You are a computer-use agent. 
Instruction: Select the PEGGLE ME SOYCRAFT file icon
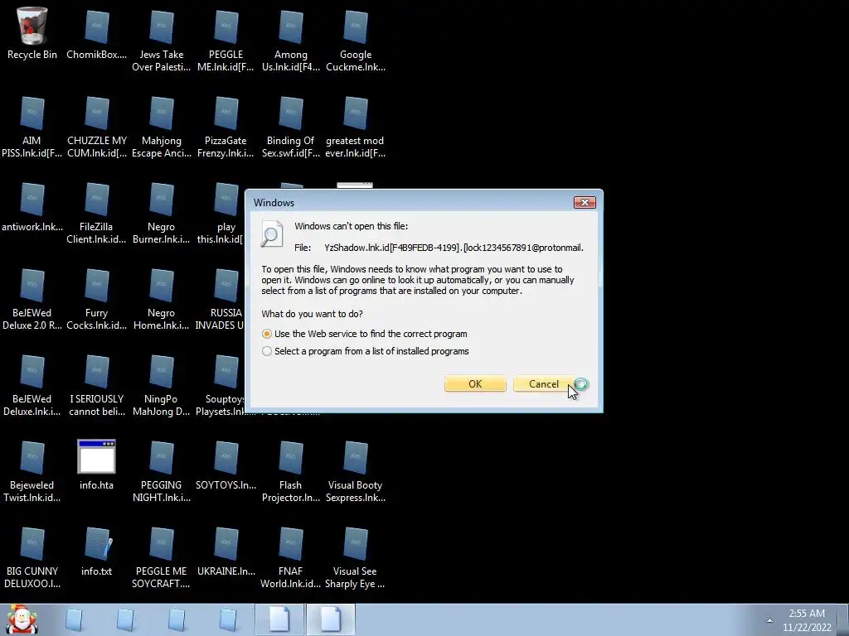point(162,556)
